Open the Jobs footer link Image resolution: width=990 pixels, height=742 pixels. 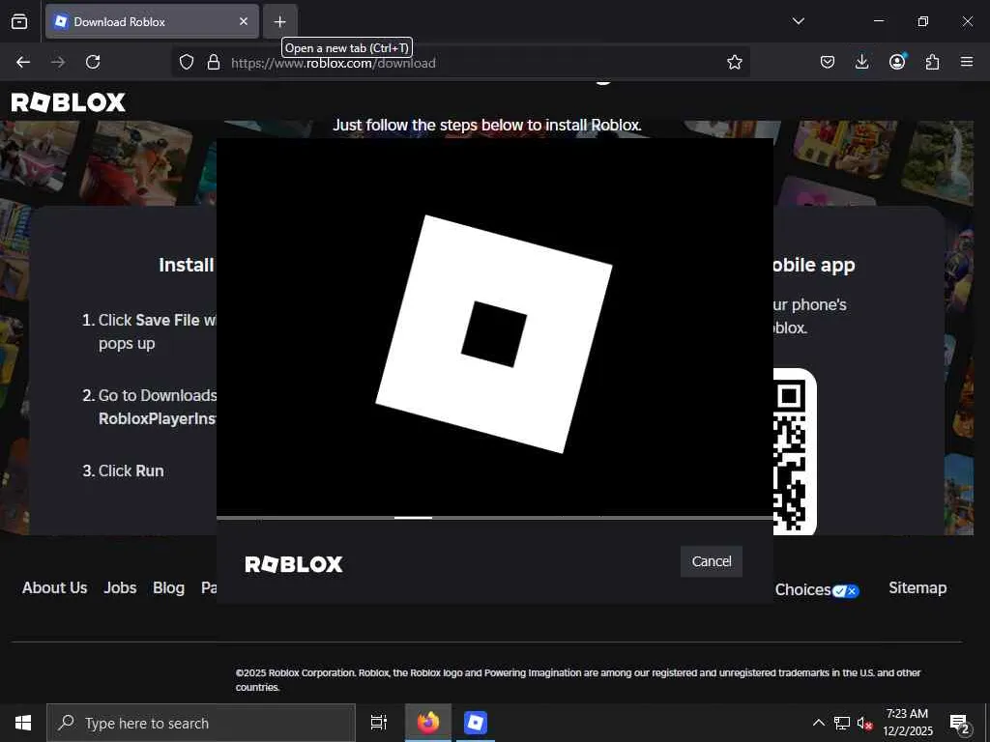[x=120, y=587]
